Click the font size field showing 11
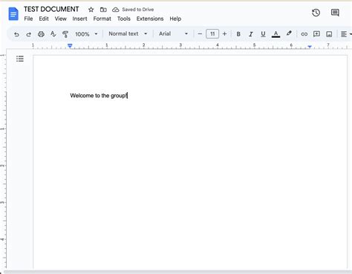This screenshot has width=352, height=274. [212, 34]
